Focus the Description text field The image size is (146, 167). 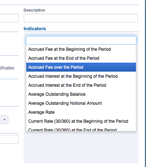(81, 18)
